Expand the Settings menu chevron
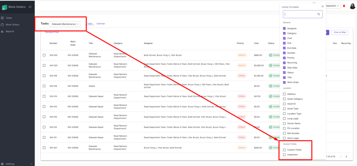 (31, 164)
